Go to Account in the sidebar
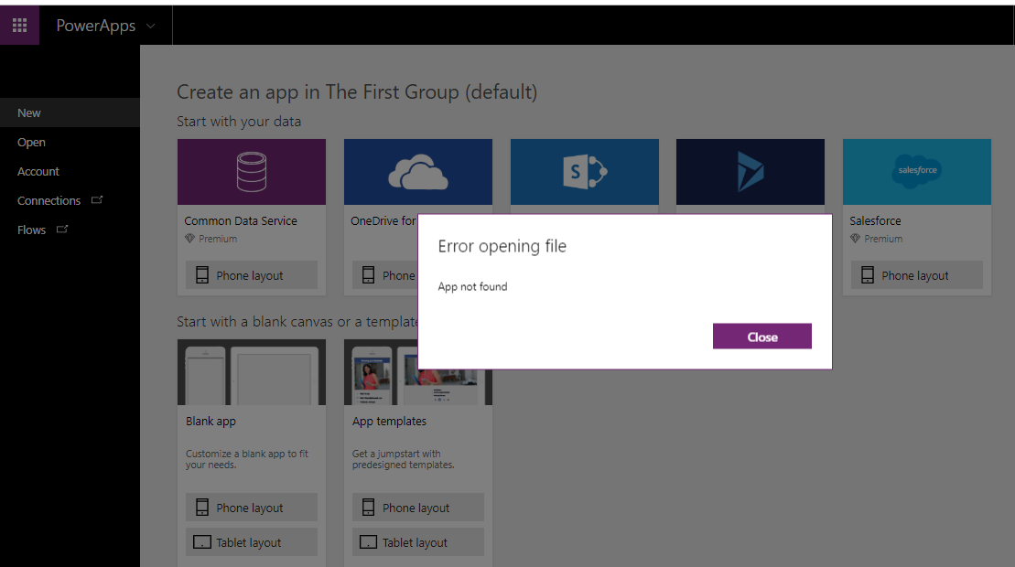This screenshot has width=1015, height=567. [x=70, y=171]
